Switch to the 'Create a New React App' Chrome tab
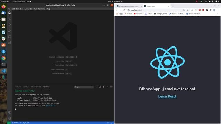221x124 pixels. tap(128, 6)
